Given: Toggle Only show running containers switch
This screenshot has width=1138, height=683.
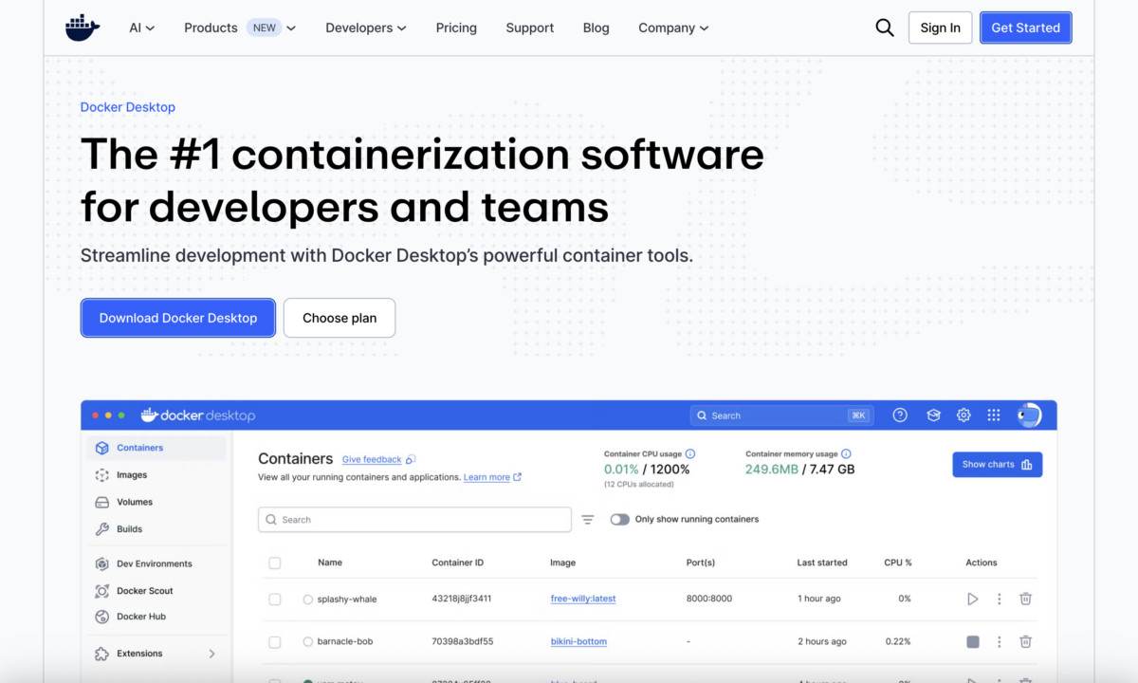Looking at the screenshot, I should (620, 520).
